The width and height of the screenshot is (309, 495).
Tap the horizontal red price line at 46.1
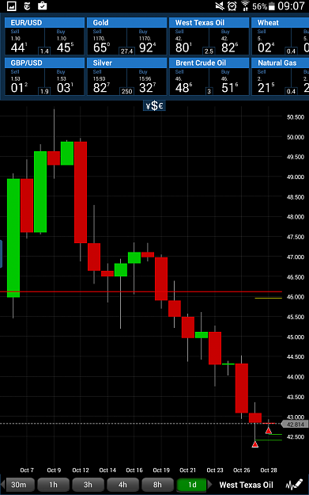(x=141, y=291)
